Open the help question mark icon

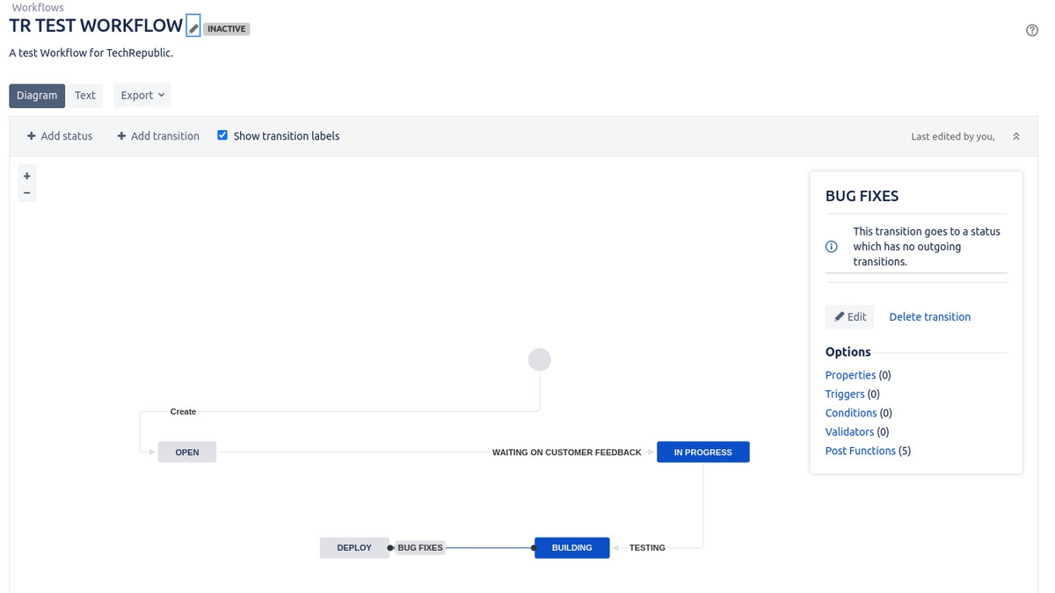point(1032,30)
